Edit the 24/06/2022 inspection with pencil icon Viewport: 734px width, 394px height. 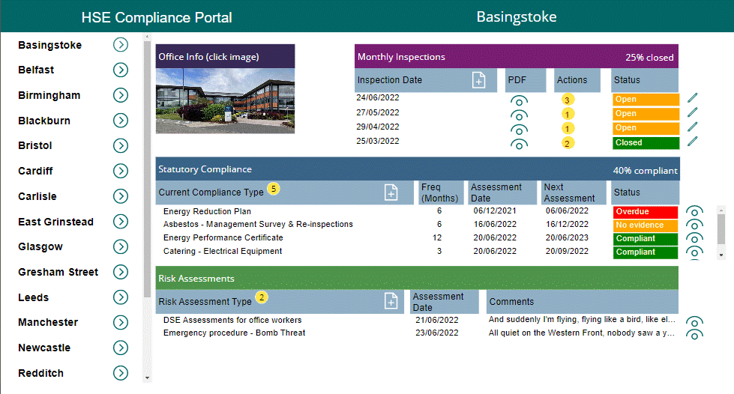pos(692,98)
